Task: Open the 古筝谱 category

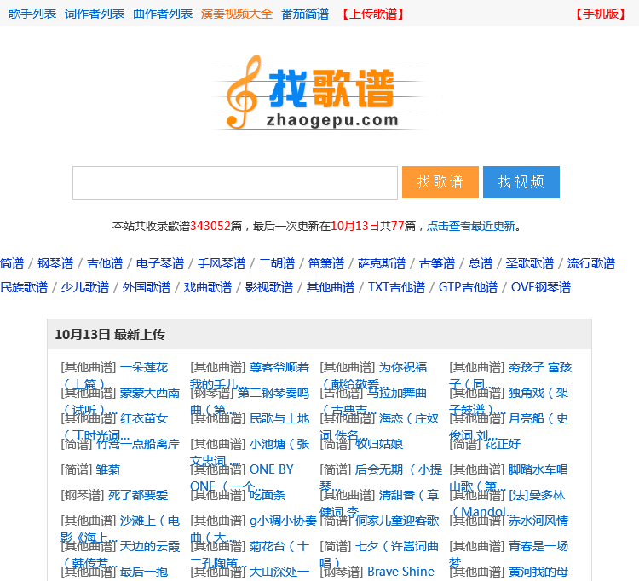Action: click(437, 263)
